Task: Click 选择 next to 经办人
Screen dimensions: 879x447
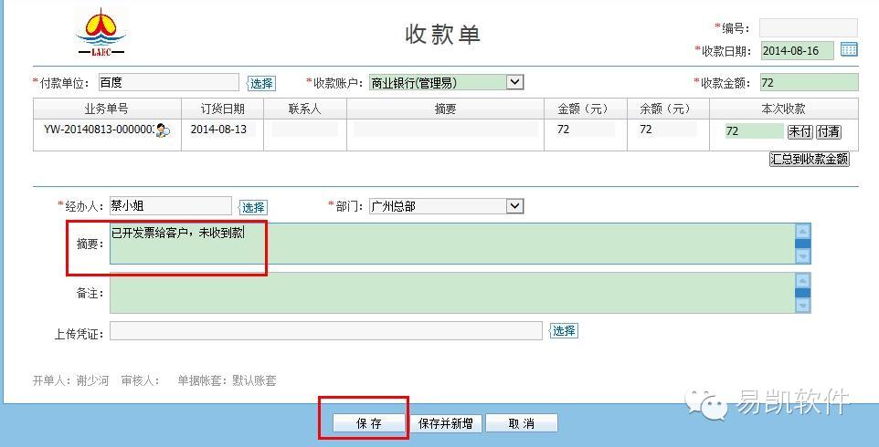Action: coord(253,207)
